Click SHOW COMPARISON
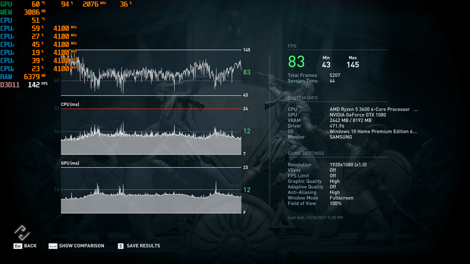The height and width of the screenshot is (264, 470). pos(82,246)
